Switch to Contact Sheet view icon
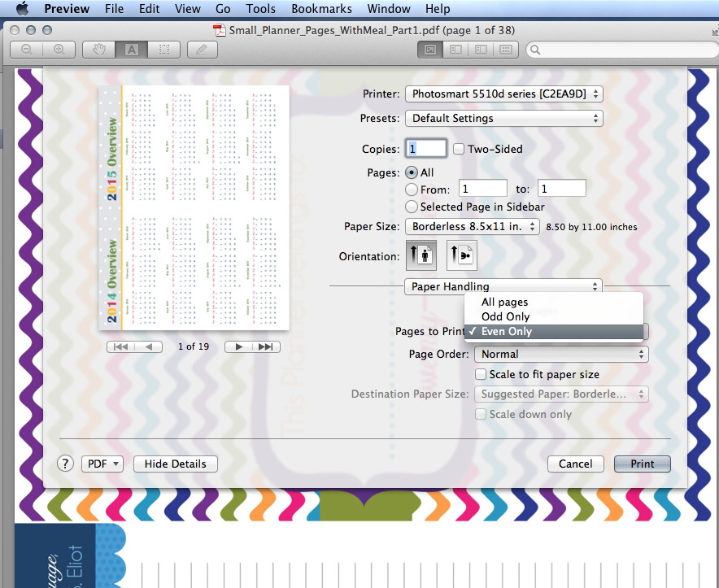 504,50
